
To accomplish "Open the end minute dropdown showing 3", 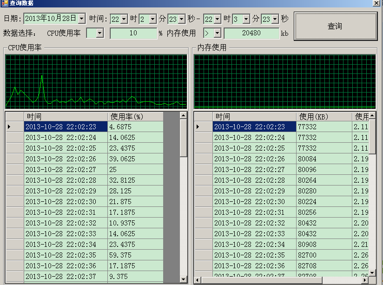I will [x=246, y=19].
